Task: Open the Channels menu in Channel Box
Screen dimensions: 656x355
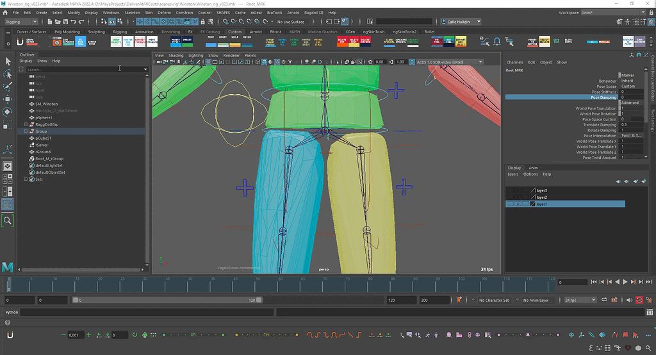Action: [514, 62]
